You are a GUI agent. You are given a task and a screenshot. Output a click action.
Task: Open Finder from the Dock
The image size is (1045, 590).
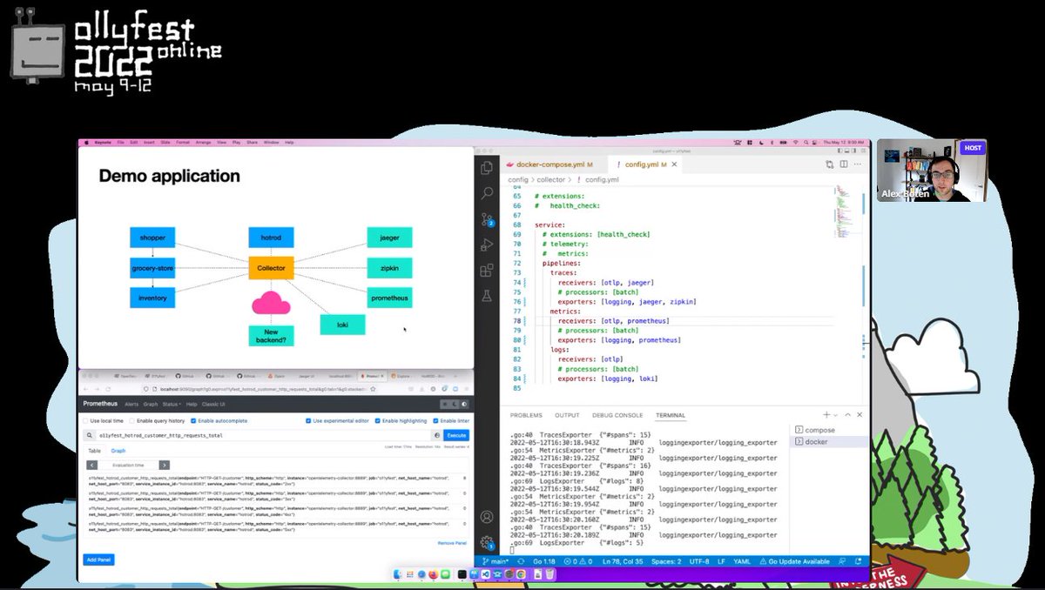398,574
